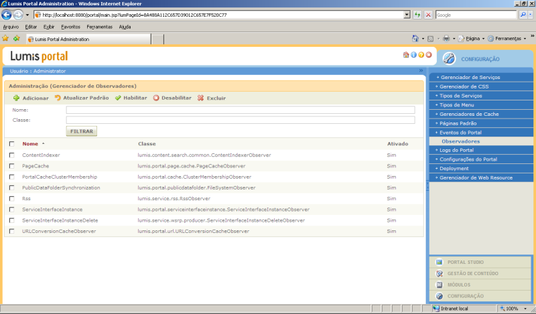The image size is (536, 314).
Task: Check the Rss row checkbox
Action: click(x=11, y=199)
